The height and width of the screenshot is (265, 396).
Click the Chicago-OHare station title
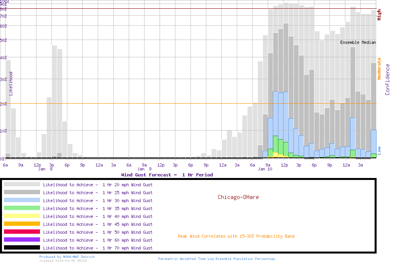(238, 197)
